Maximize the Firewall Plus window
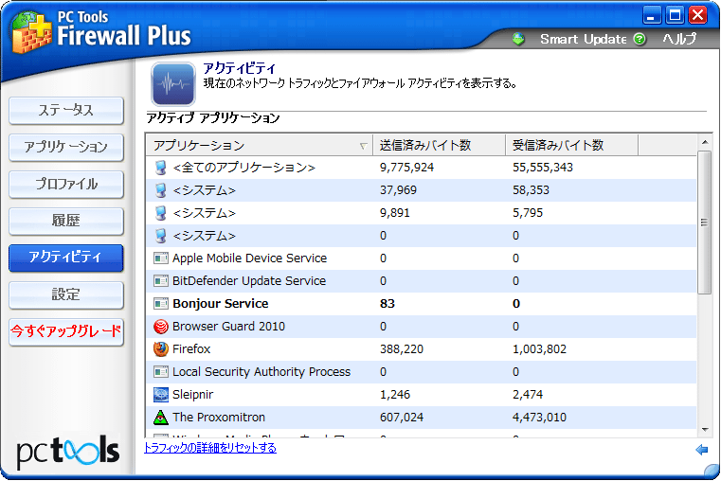 (675, 15)
